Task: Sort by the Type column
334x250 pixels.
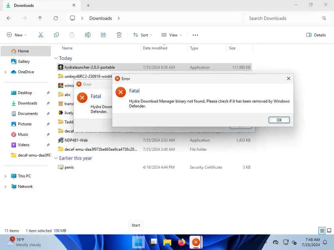Action: 194,48
